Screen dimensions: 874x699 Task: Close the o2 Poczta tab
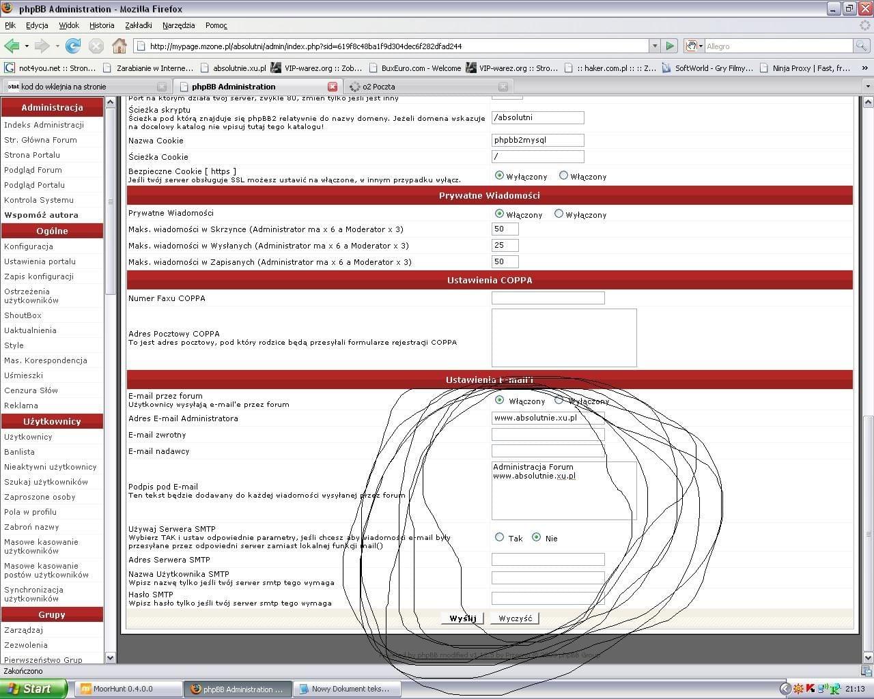pos(503,87)
